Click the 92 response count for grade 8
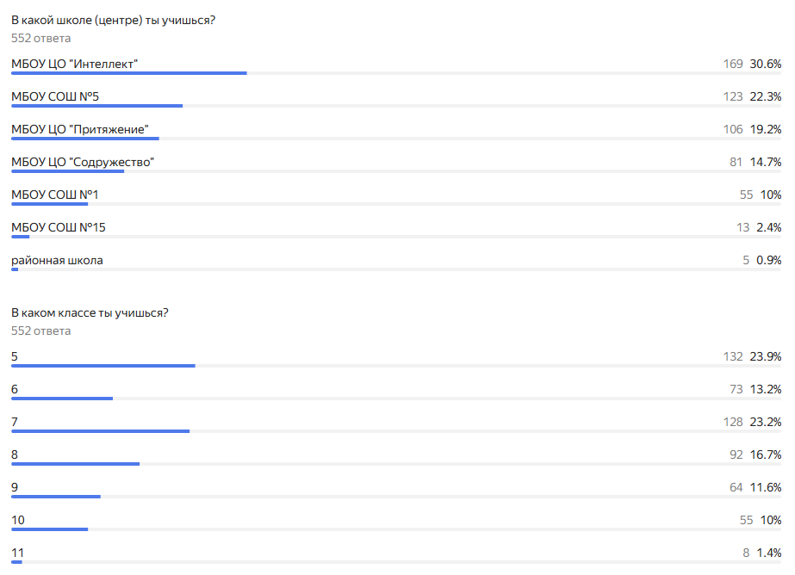 pos(736,454)
